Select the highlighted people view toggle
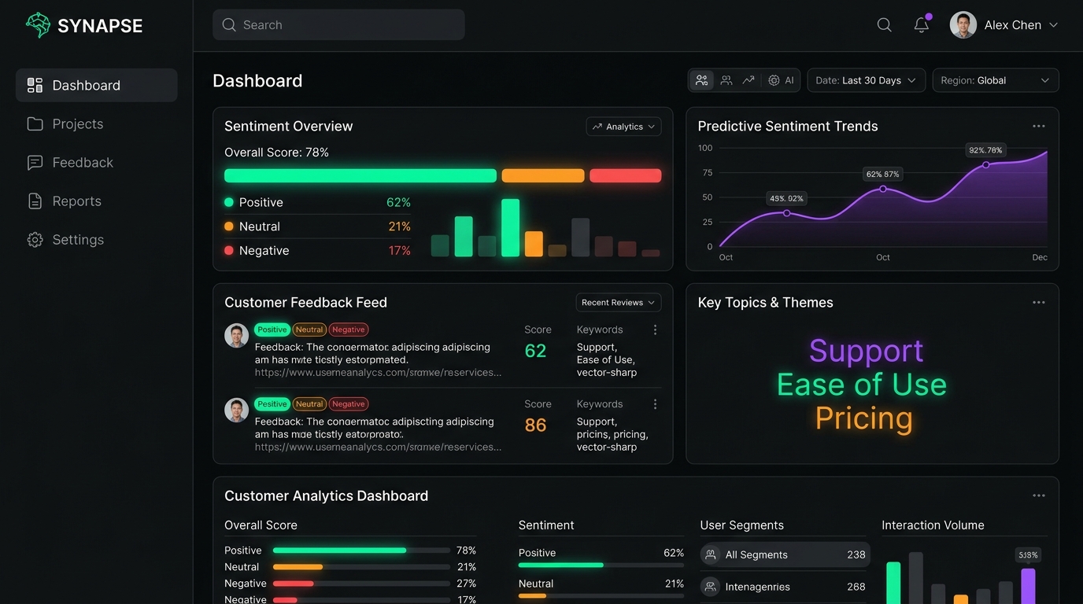Viewport: 1083px width, 604px height. [702, 80]
